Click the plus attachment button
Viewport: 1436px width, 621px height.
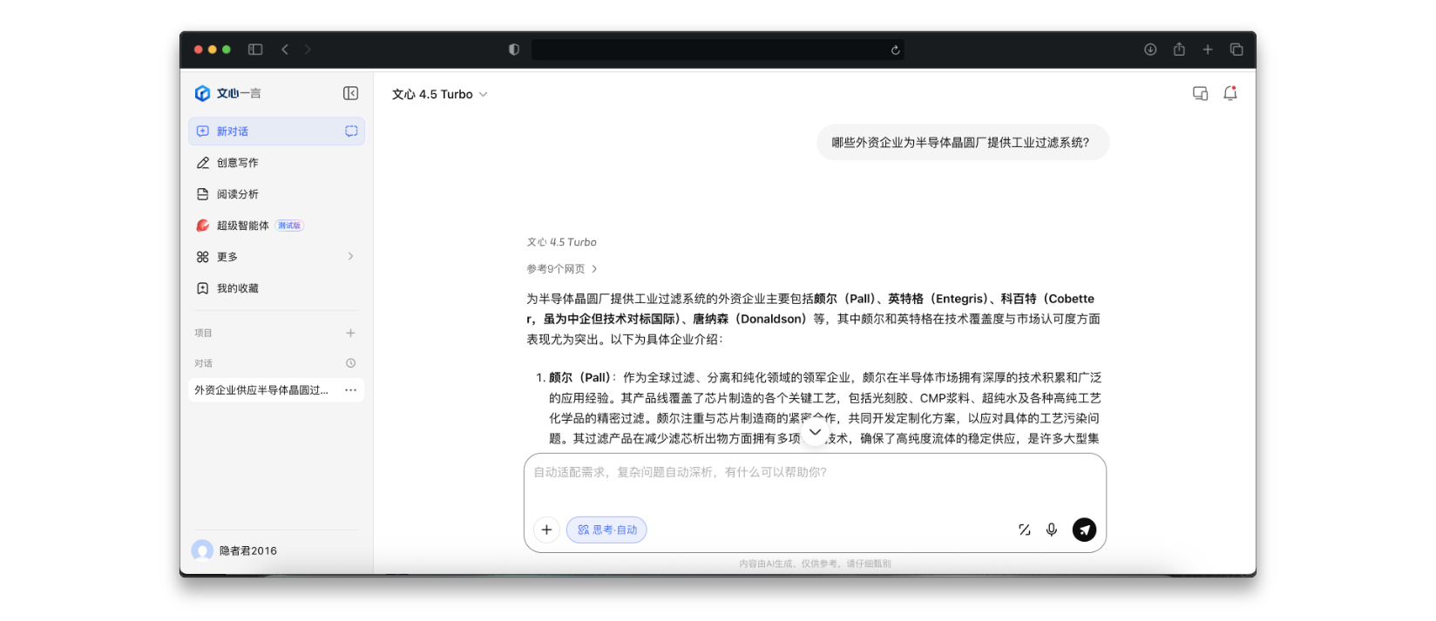coord(546,530)
